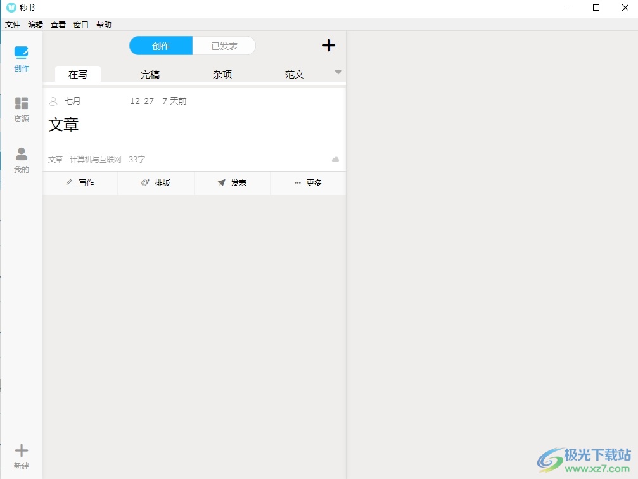
Task: Open the 更多 options menu
Action: pos(308,183)
